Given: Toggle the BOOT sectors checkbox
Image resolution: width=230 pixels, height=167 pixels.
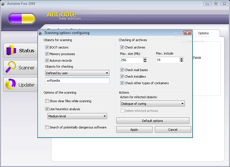Looking at the screenshot, I should coord(47,47).
